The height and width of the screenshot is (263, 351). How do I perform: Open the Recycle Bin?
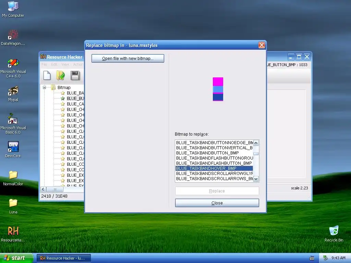click(x=334, y=234)
